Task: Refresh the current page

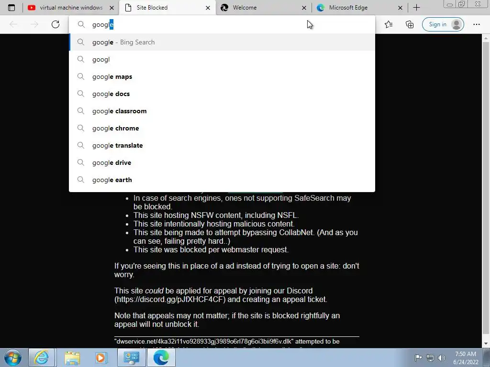Action: coord(56,24)
